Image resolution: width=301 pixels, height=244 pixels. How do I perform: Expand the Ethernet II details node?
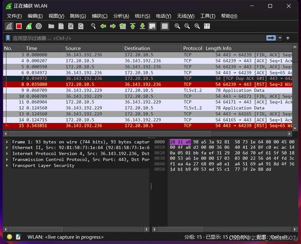[x=7, y=148]
